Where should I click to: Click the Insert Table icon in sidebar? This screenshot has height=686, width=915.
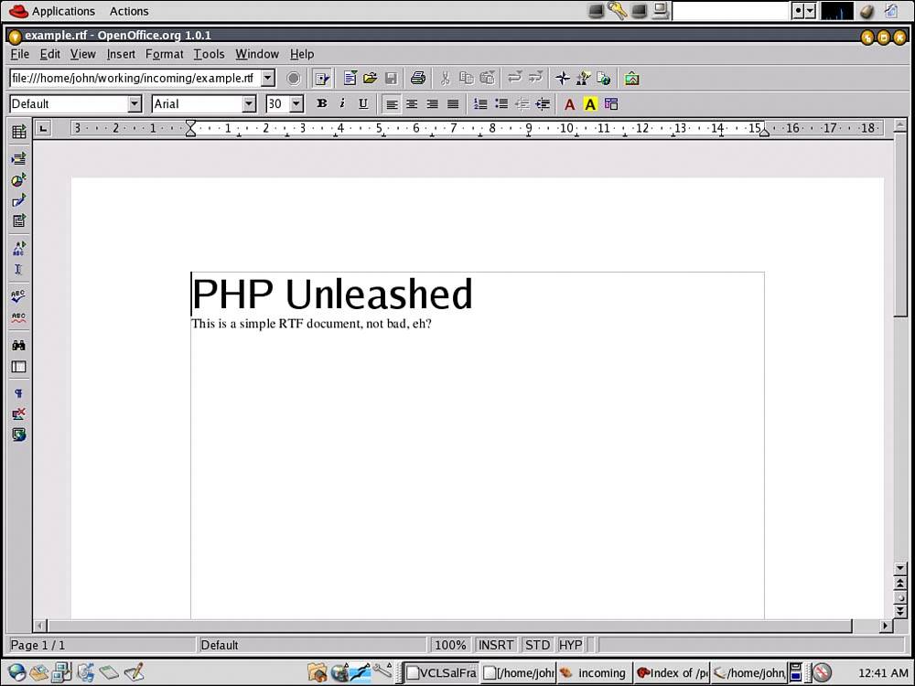[x=18, y=133]
